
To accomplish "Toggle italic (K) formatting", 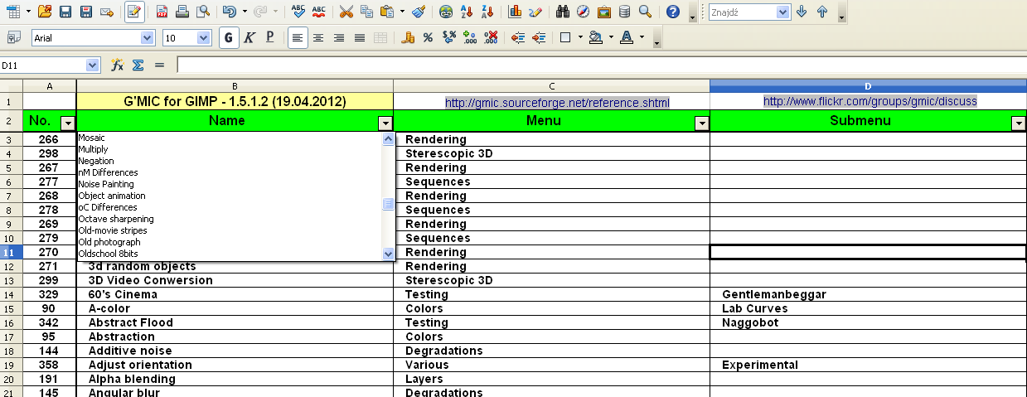I will coord(249,37).
